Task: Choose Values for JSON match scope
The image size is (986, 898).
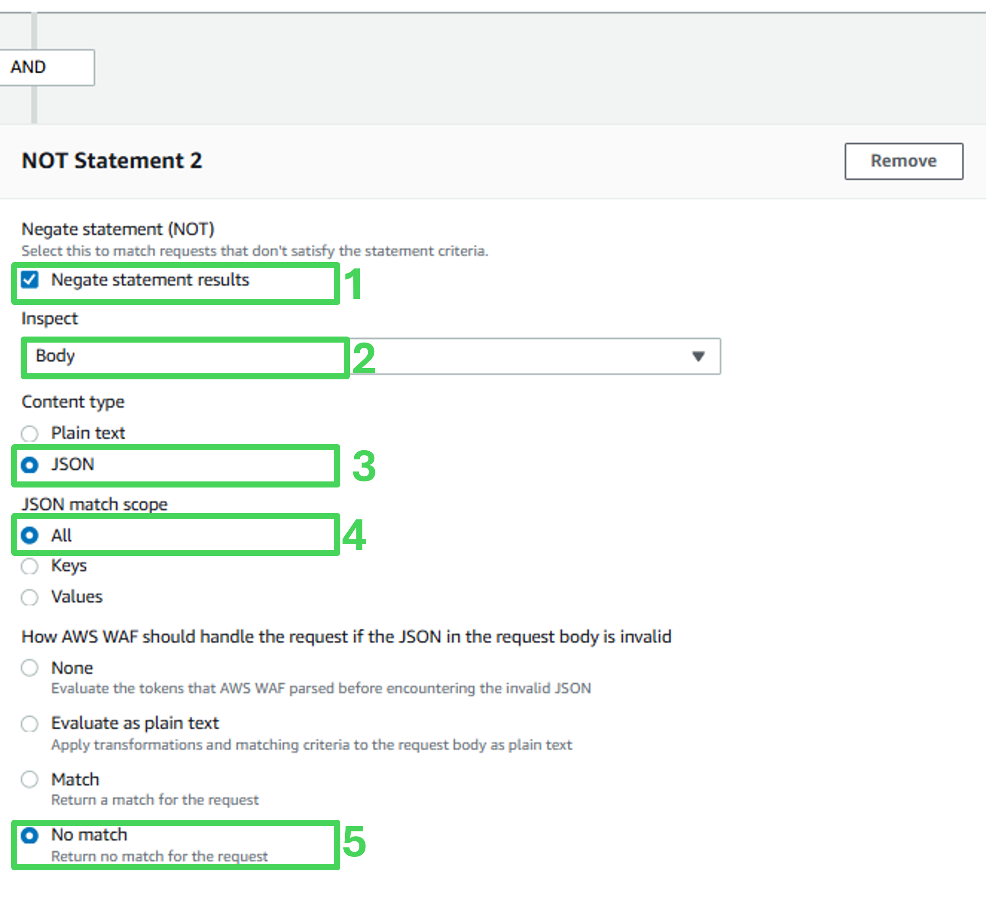Action: pos(30,597)
